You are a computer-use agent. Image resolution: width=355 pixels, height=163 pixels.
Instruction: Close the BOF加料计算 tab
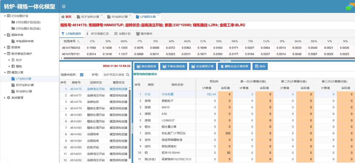click(102, 15)
